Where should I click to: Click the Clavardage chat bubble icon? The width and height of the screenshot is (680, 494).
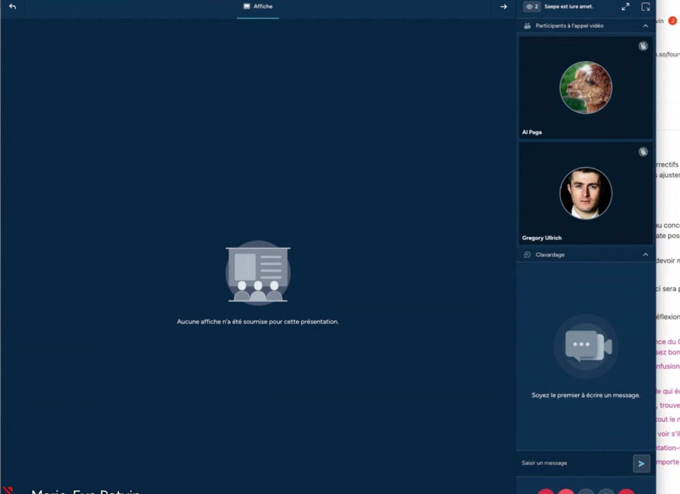tap(527, 255)
